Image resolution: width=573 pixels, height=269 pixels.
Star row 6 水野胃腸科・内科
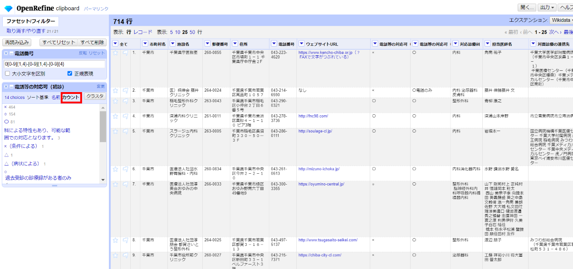[115, 169]
